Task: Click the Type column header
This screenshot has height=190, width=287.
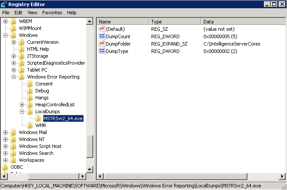Action: [174, 21]
